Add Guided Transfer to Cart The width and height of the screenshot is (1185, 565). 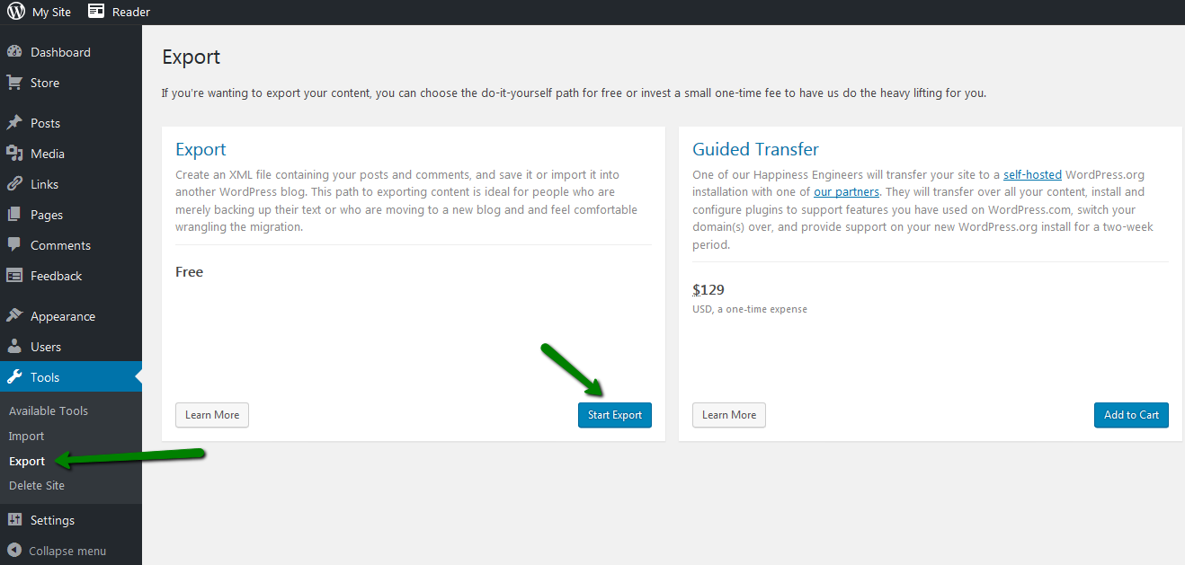[x=1131, y=414]
